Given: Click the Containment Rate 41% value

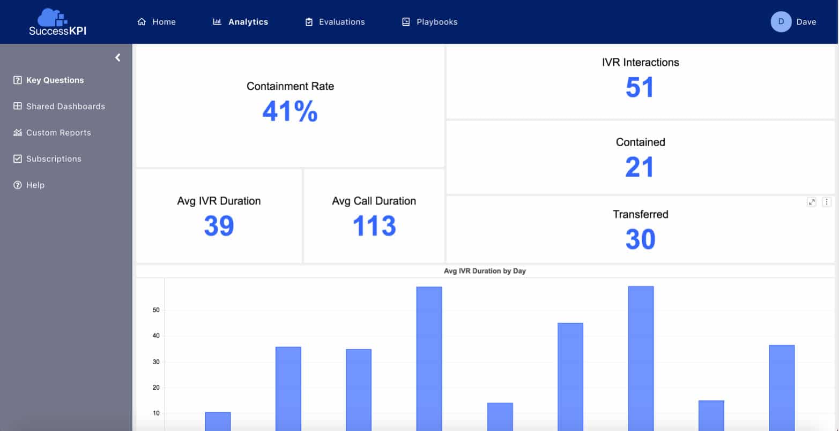Looking at the screenshot, I should [290, 111].
